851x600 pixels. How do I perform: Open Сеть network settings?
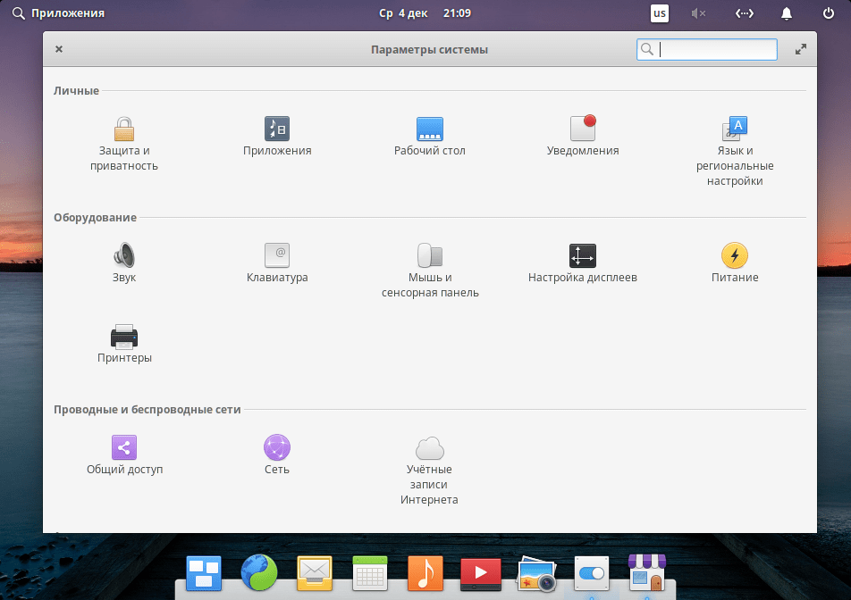(277, 448)
